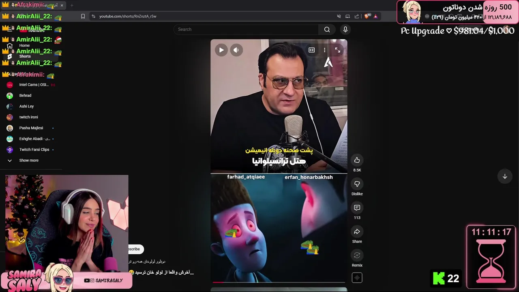This screenshot has width=519, height=292.
Task: Click Pc Upgrade donation goal text
Action: (457, 31)
